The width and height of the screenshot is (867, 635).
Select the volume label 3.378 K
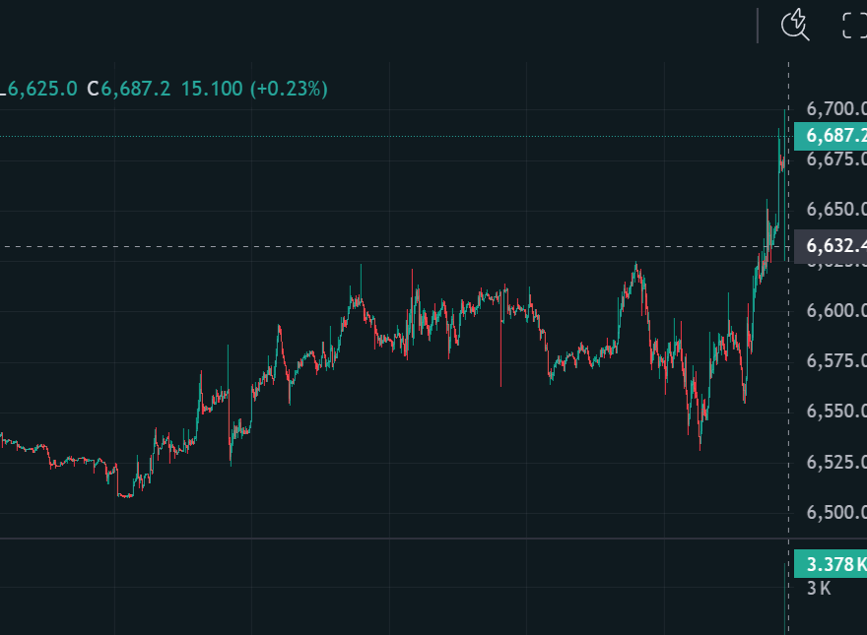point(831,564)
